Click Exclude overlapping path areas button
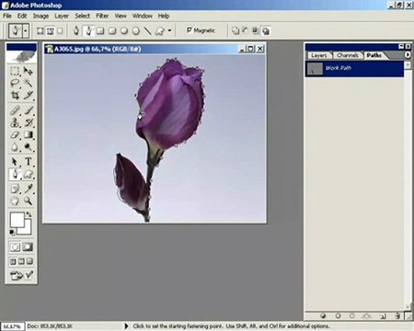The height and width of the screenshot is (331, 414). pos(266,30)
